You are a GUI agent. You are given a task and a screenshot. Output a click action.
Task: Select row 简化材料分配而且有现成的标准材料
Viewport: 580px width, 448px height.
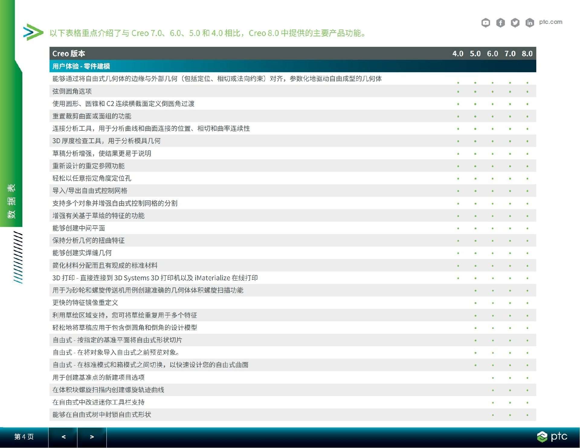293,266
